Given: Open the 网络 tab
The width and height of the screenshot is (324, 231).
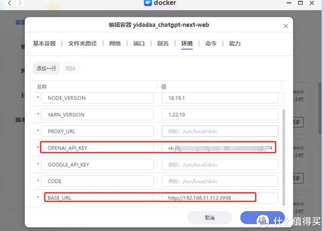Looking at the screenshot, I should tap(115, 43).
